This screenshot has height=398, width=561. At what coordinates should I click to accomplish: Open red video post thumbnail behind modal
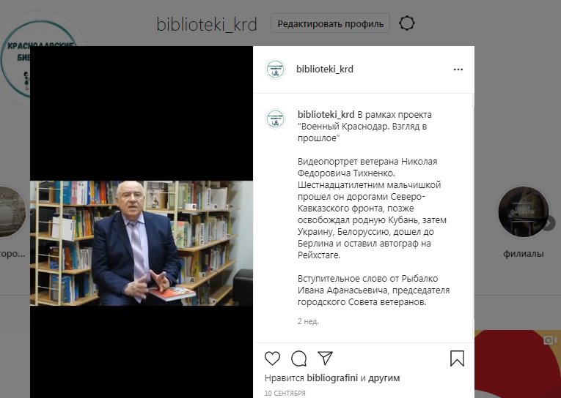(517, 364)
